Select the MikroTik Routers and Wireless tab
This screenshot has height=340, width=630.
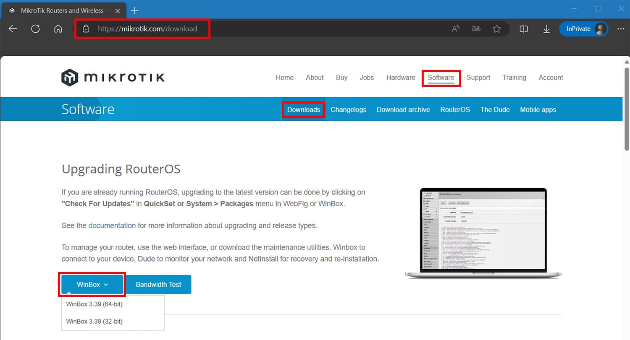coord(63,10)
